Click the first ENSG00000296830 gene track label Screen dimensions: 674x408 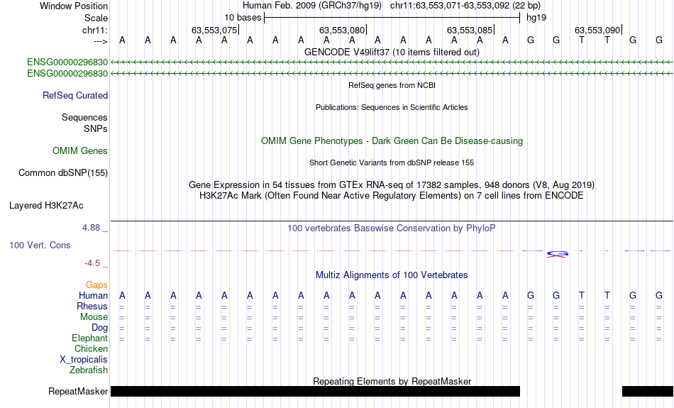(x=67, y=62)
